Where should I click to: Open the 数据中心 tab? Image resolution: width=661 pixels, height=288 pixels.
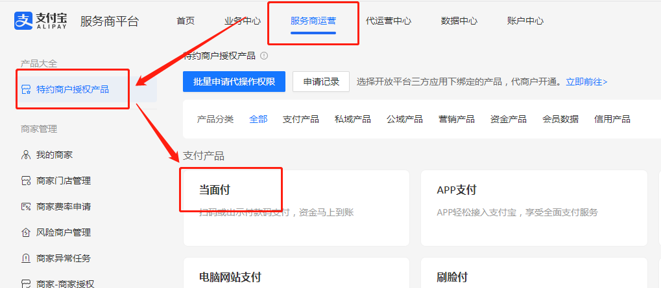459,21
